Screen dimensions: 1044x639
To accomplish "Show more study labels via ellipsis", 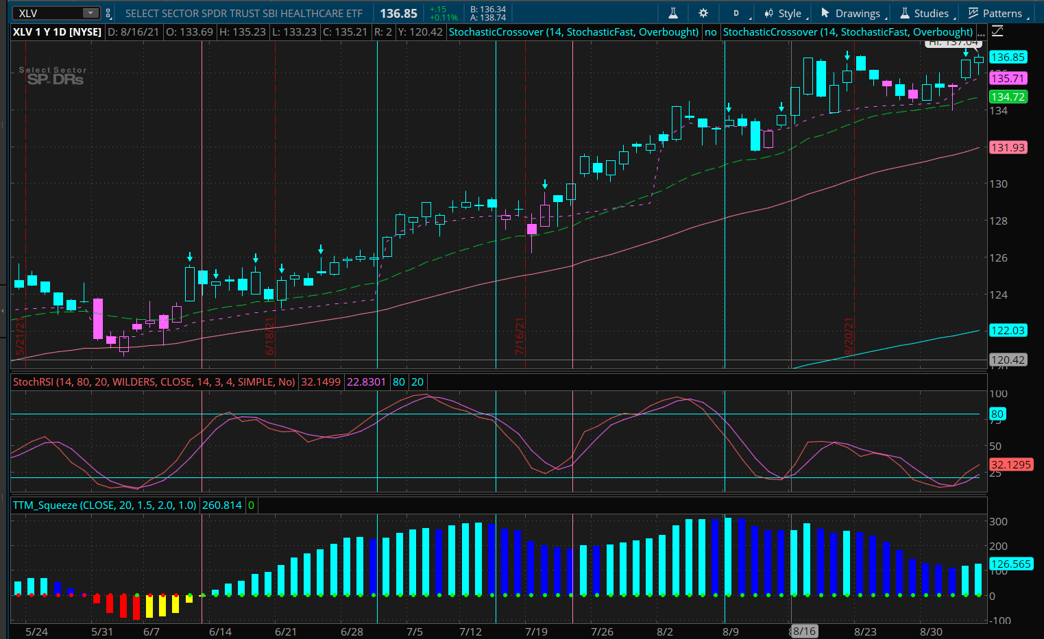I will click(981, 32).
